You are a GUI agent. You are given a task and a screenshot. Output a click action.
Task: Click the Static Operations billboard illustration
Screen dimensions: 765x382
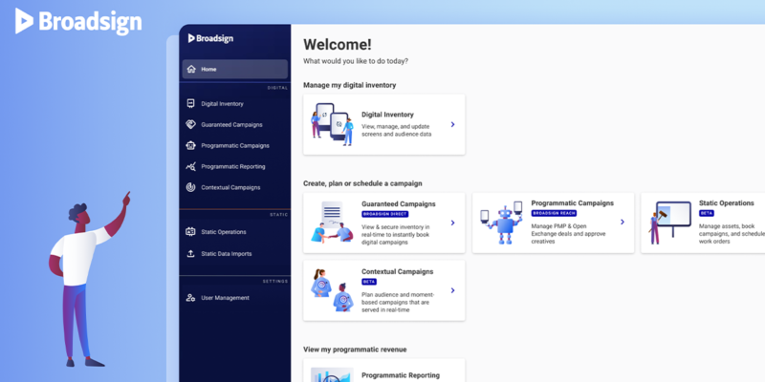coord(670,223)
